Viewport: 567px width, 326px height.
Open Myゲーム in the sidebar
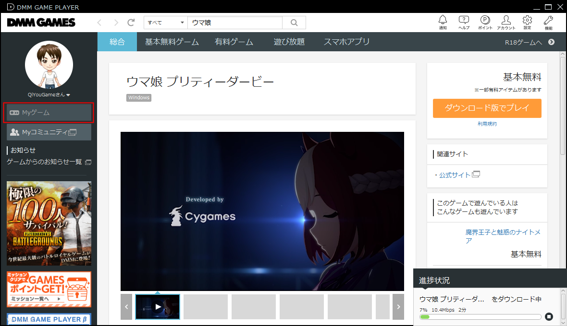49,113
